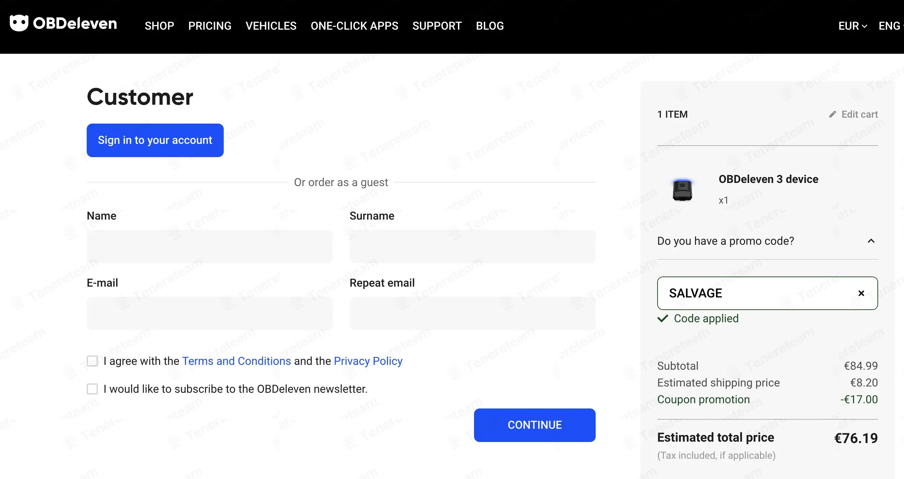Click the Estimated total price €76.19

[856, 439]
